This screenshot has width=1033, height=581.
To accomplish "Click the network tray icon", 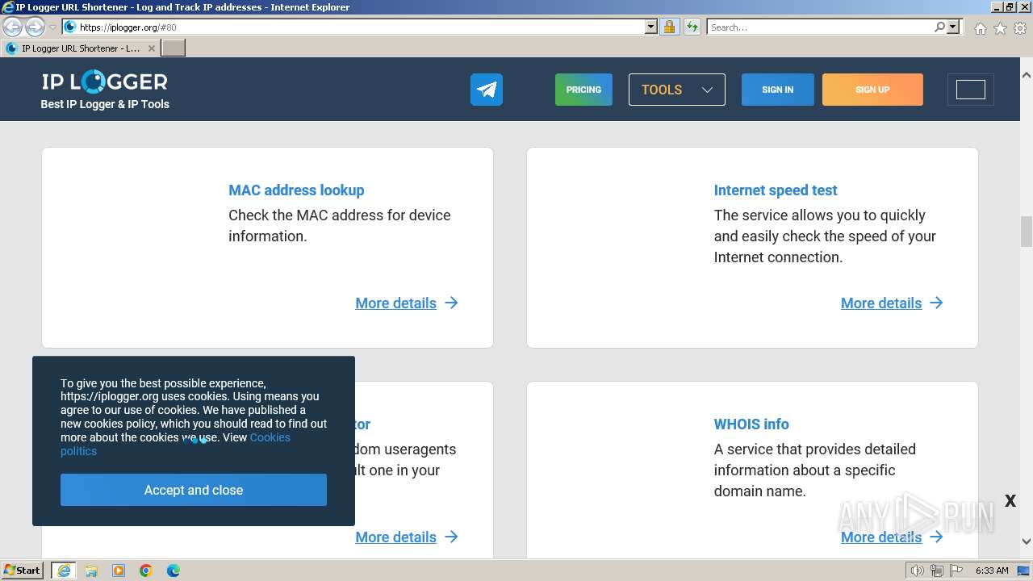I will click(x=936, y=571).
